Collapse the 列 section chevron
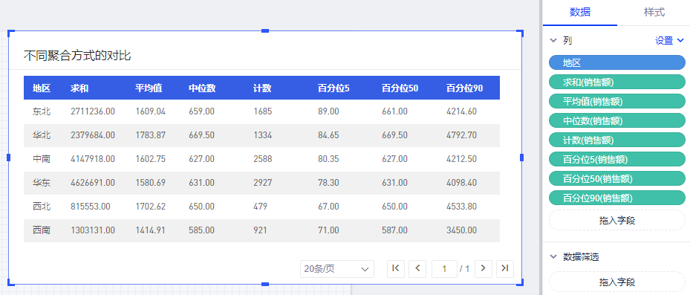The height and width of the screenshot is (295, 690). pos(553,41)
